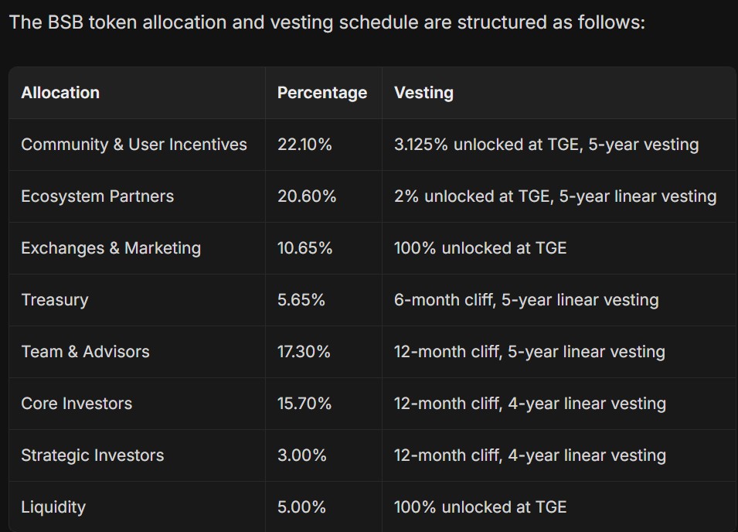Click the 22.10% percentage value
This screenshot has height=532, width=738.
tap(304, 145)
